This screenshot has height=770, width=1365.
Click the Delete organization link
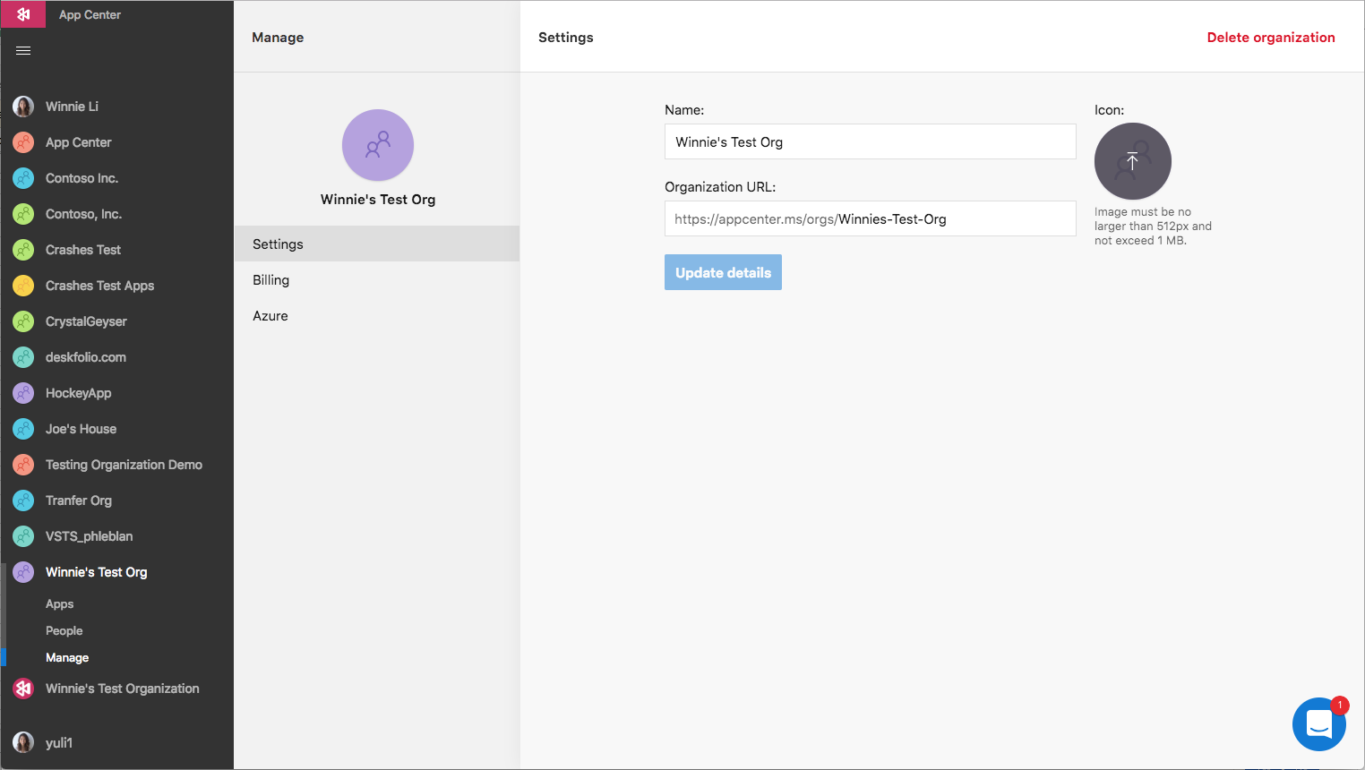click(x=1271, y=37)
